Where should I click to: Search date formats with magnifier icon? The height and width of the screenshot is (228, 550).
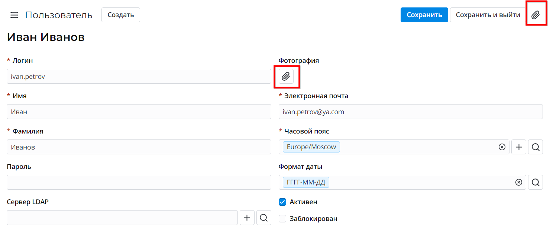(x=536, y=182)
